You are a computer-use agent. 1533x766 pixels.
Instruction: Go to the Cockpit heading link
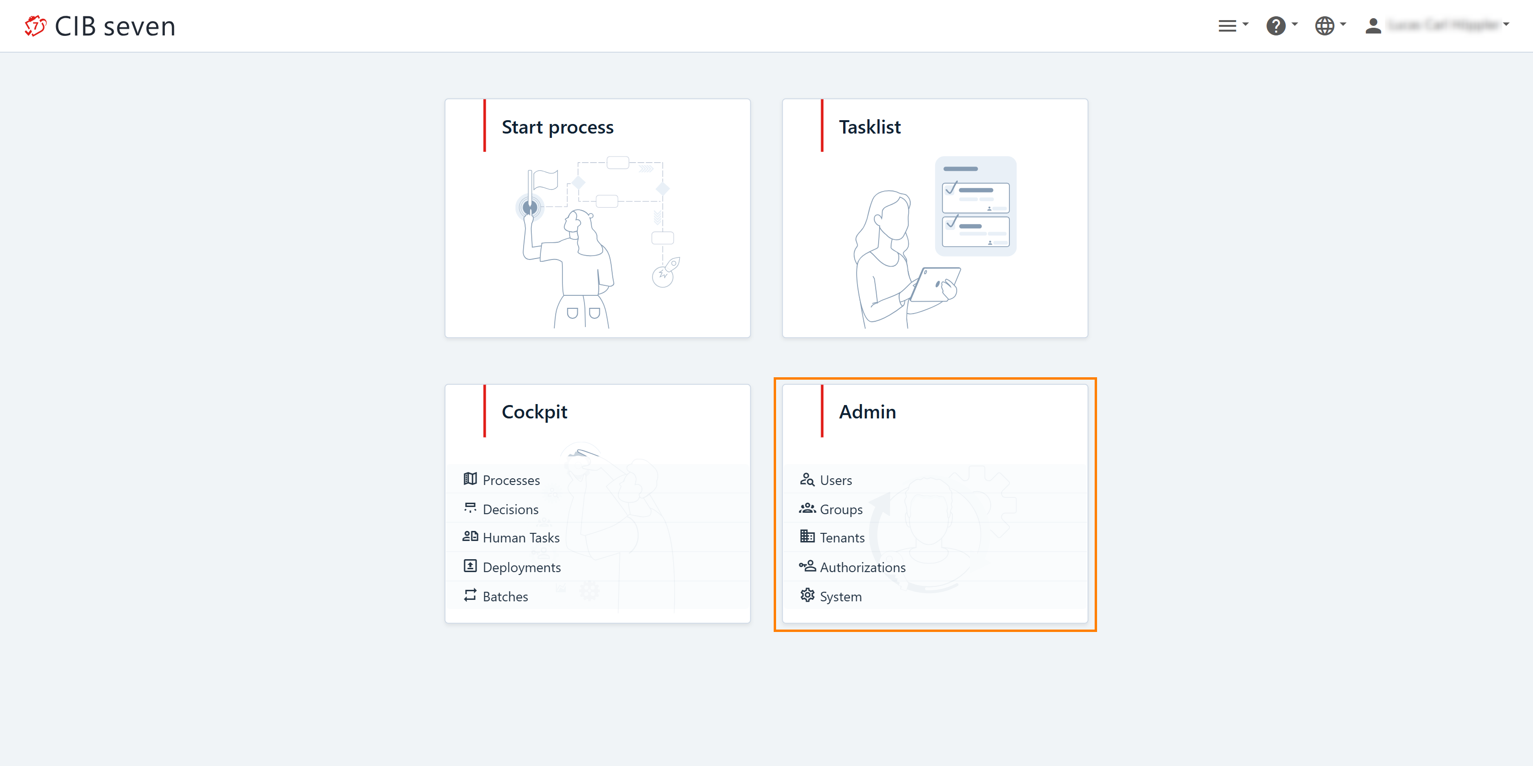[534, 412]
